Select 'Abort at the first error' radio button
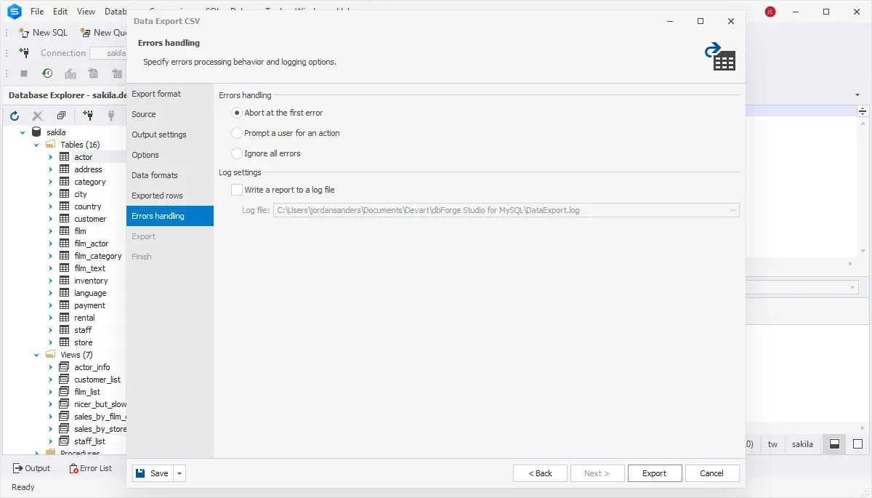The image size is (872, 498). (237, 113)
